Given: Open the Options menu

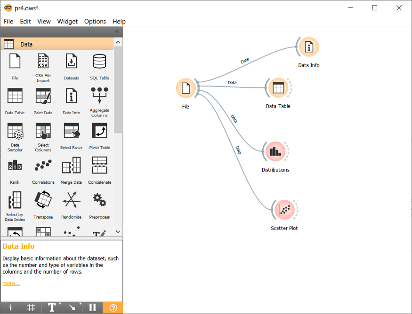Looking at the screenshot, I should pyautogui.click(x=95, y=21).
